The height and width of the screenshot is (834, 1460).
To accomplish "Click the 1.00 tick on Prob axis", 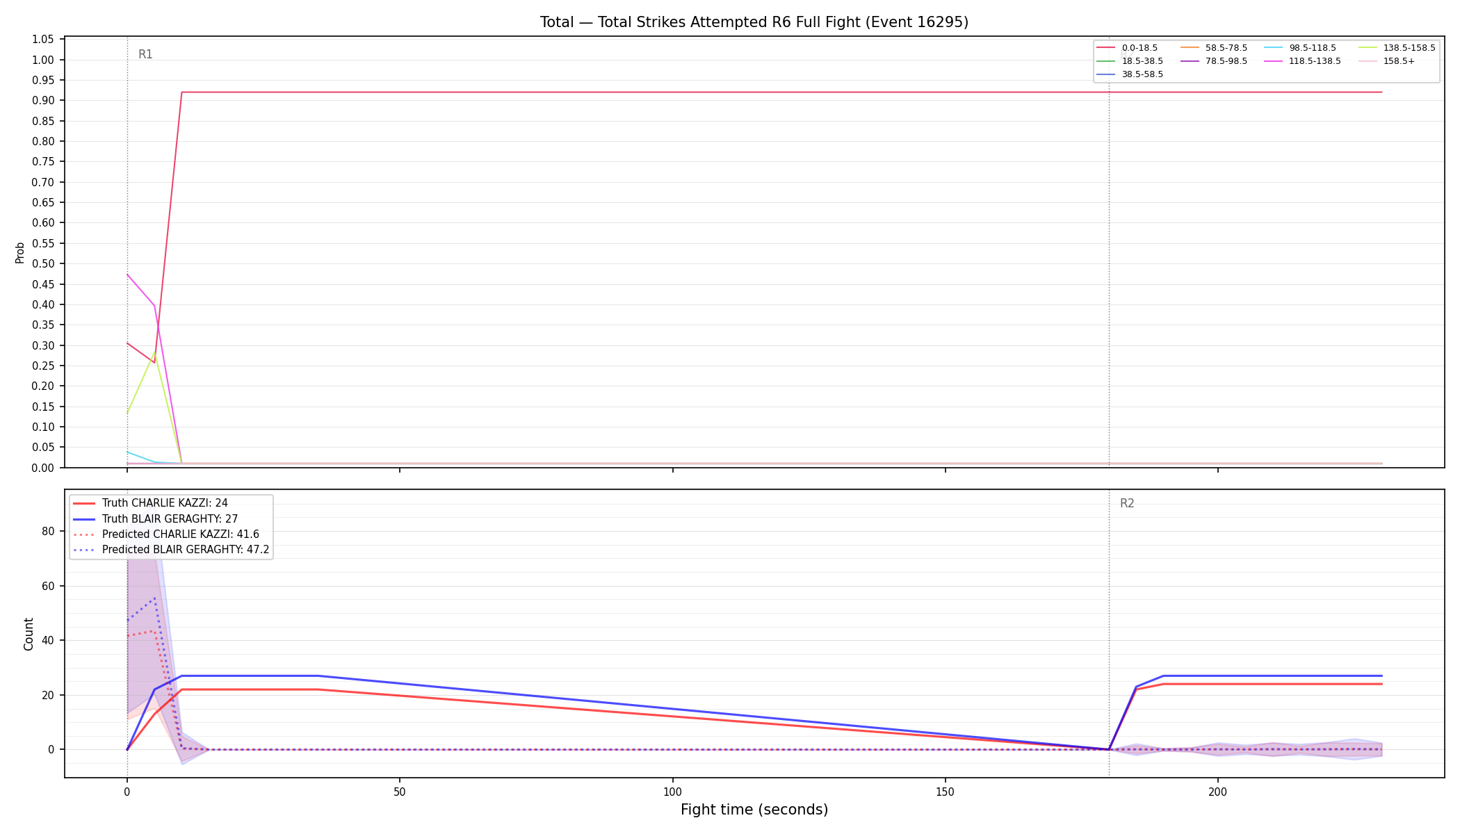I will 43,60.
